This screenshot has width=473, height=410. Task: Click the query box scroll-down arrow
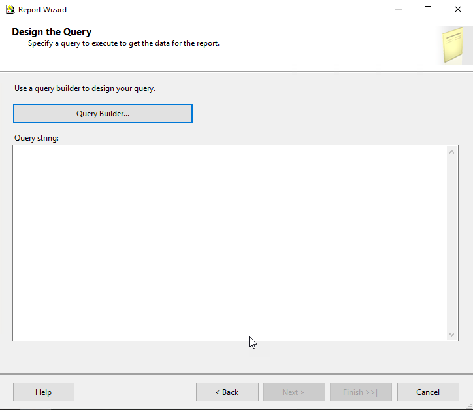pyautogui.click(x=452, y=333)
